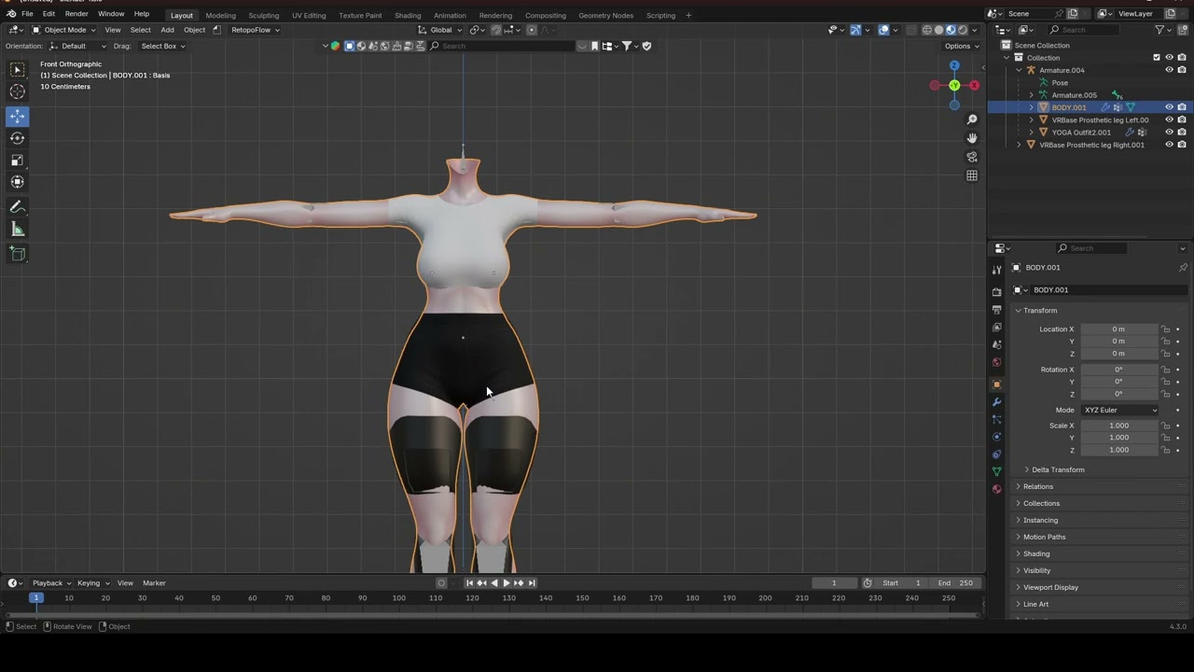Click the Blender logo menu icon
This screenshot has height=672, width=1194.
pyautogui.click(x=11, y=14)
